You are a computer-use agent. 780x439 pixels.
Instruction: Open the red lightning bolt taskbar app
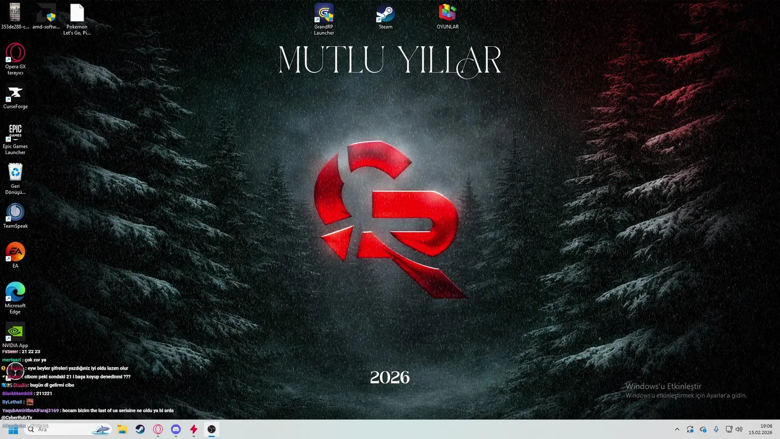coord(194,429)
